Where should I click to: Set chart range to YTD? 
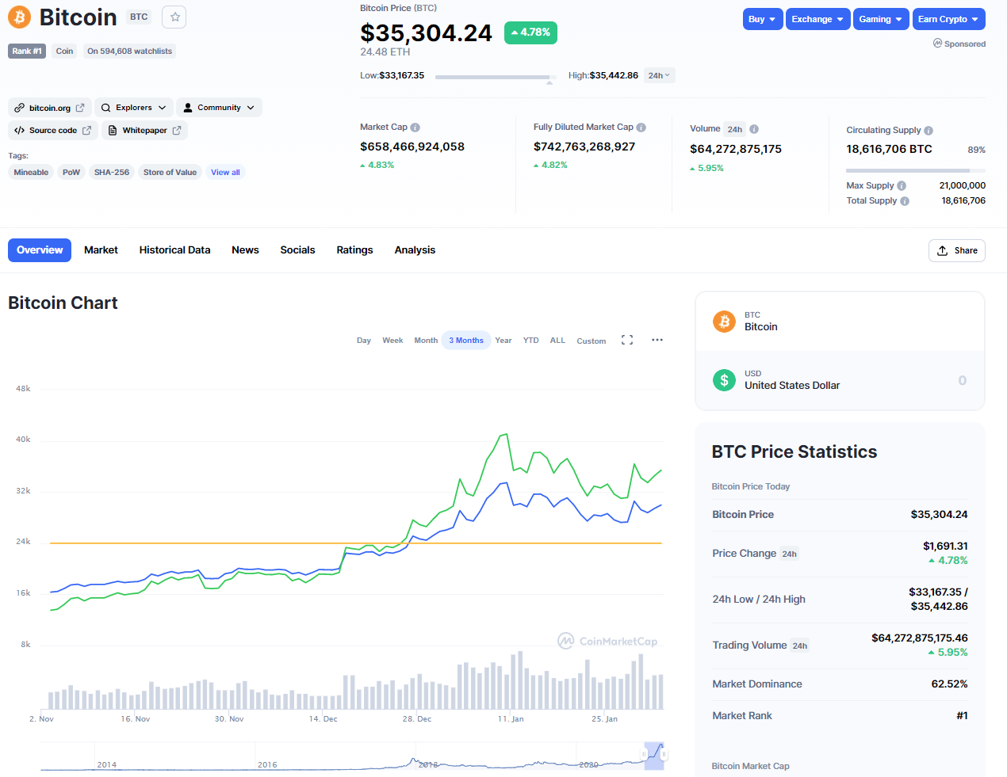point(530,341)
